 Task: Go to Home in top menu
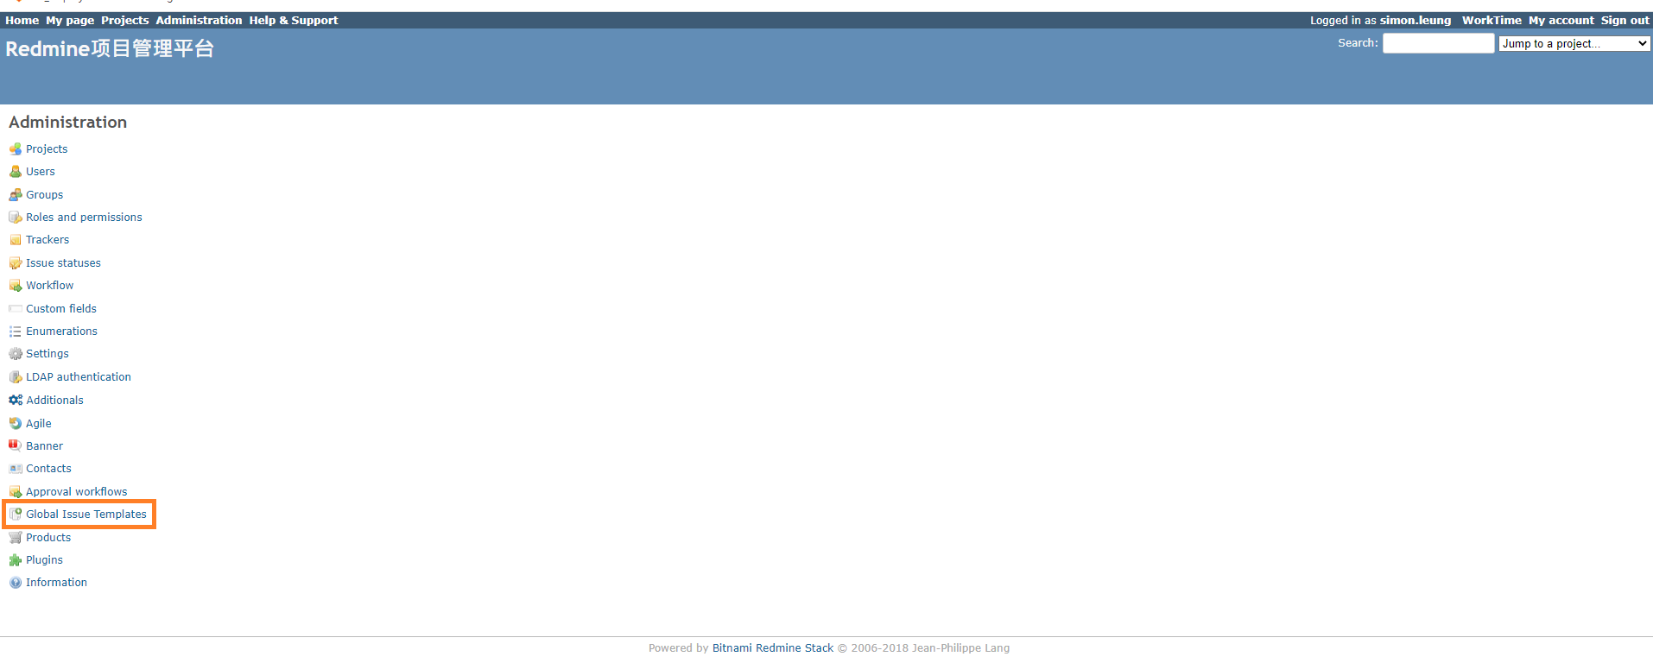[22, 20]
